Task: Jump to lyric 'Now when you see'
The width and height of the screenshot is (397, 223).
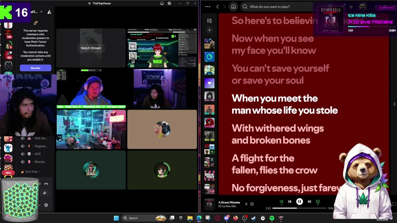Action: (x=273, y=38)
